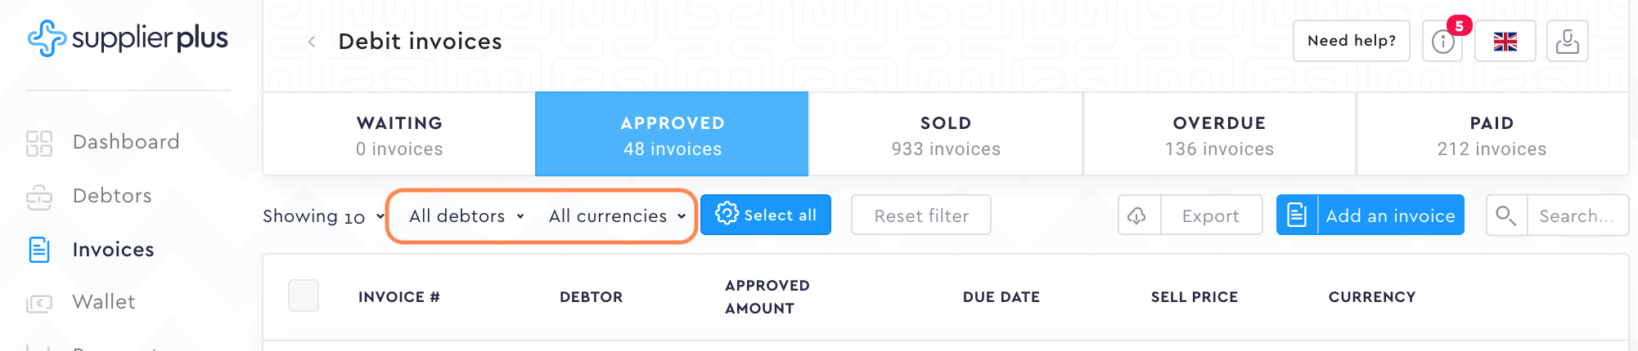Open the Wallet sidebar icon
This screenshot has height=351, width=1638.
39,303
